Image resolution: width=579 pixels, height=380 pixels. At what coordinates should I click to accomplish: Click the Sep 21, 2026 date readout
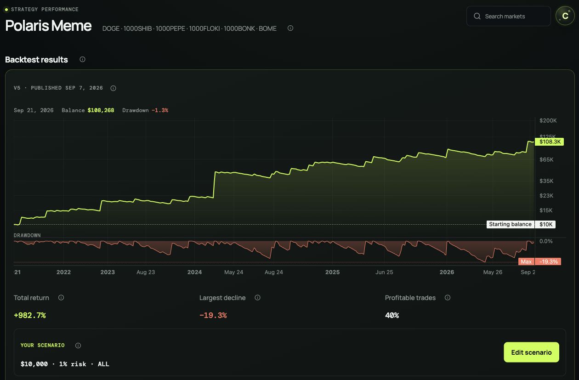point(34,110)
